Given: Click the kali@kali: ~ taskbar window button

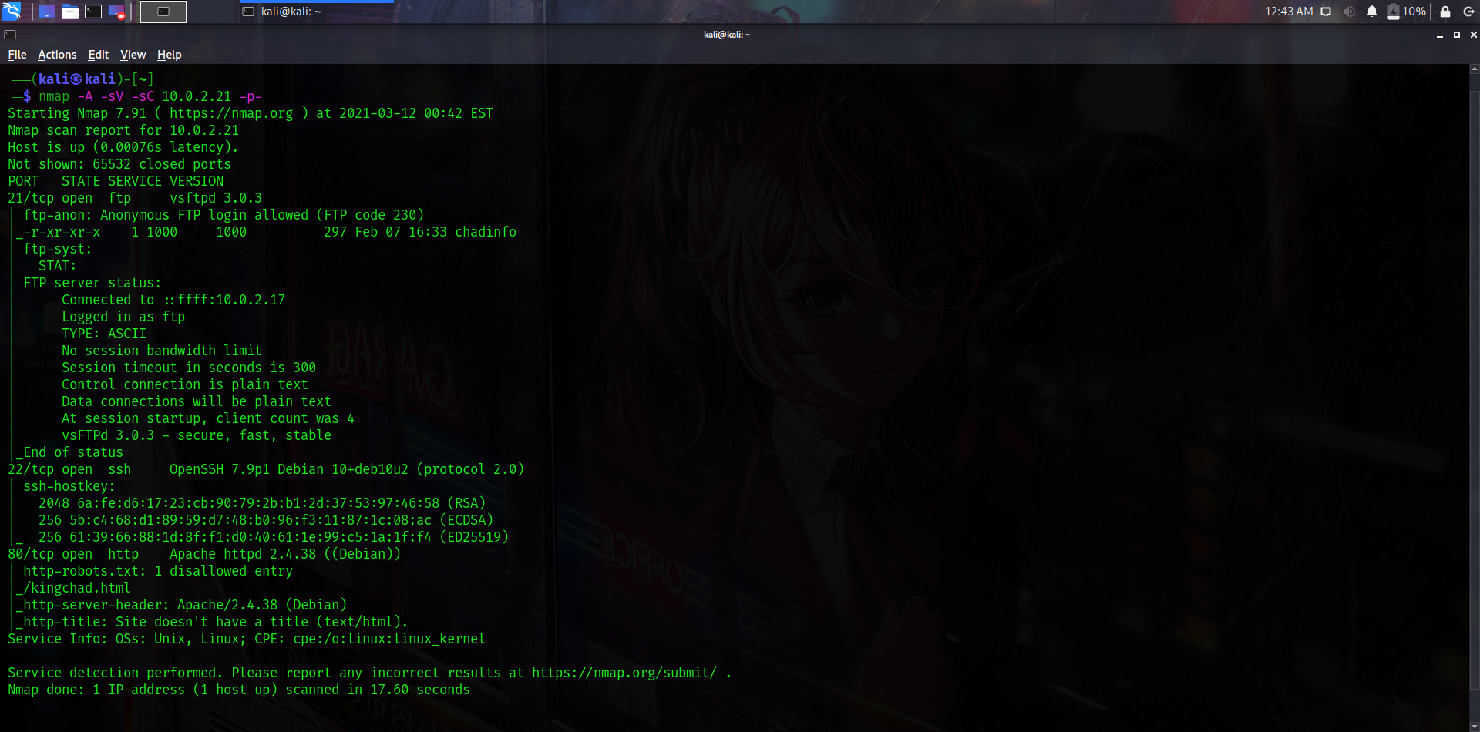Looking at the screenshot, I should pos(316,12).
